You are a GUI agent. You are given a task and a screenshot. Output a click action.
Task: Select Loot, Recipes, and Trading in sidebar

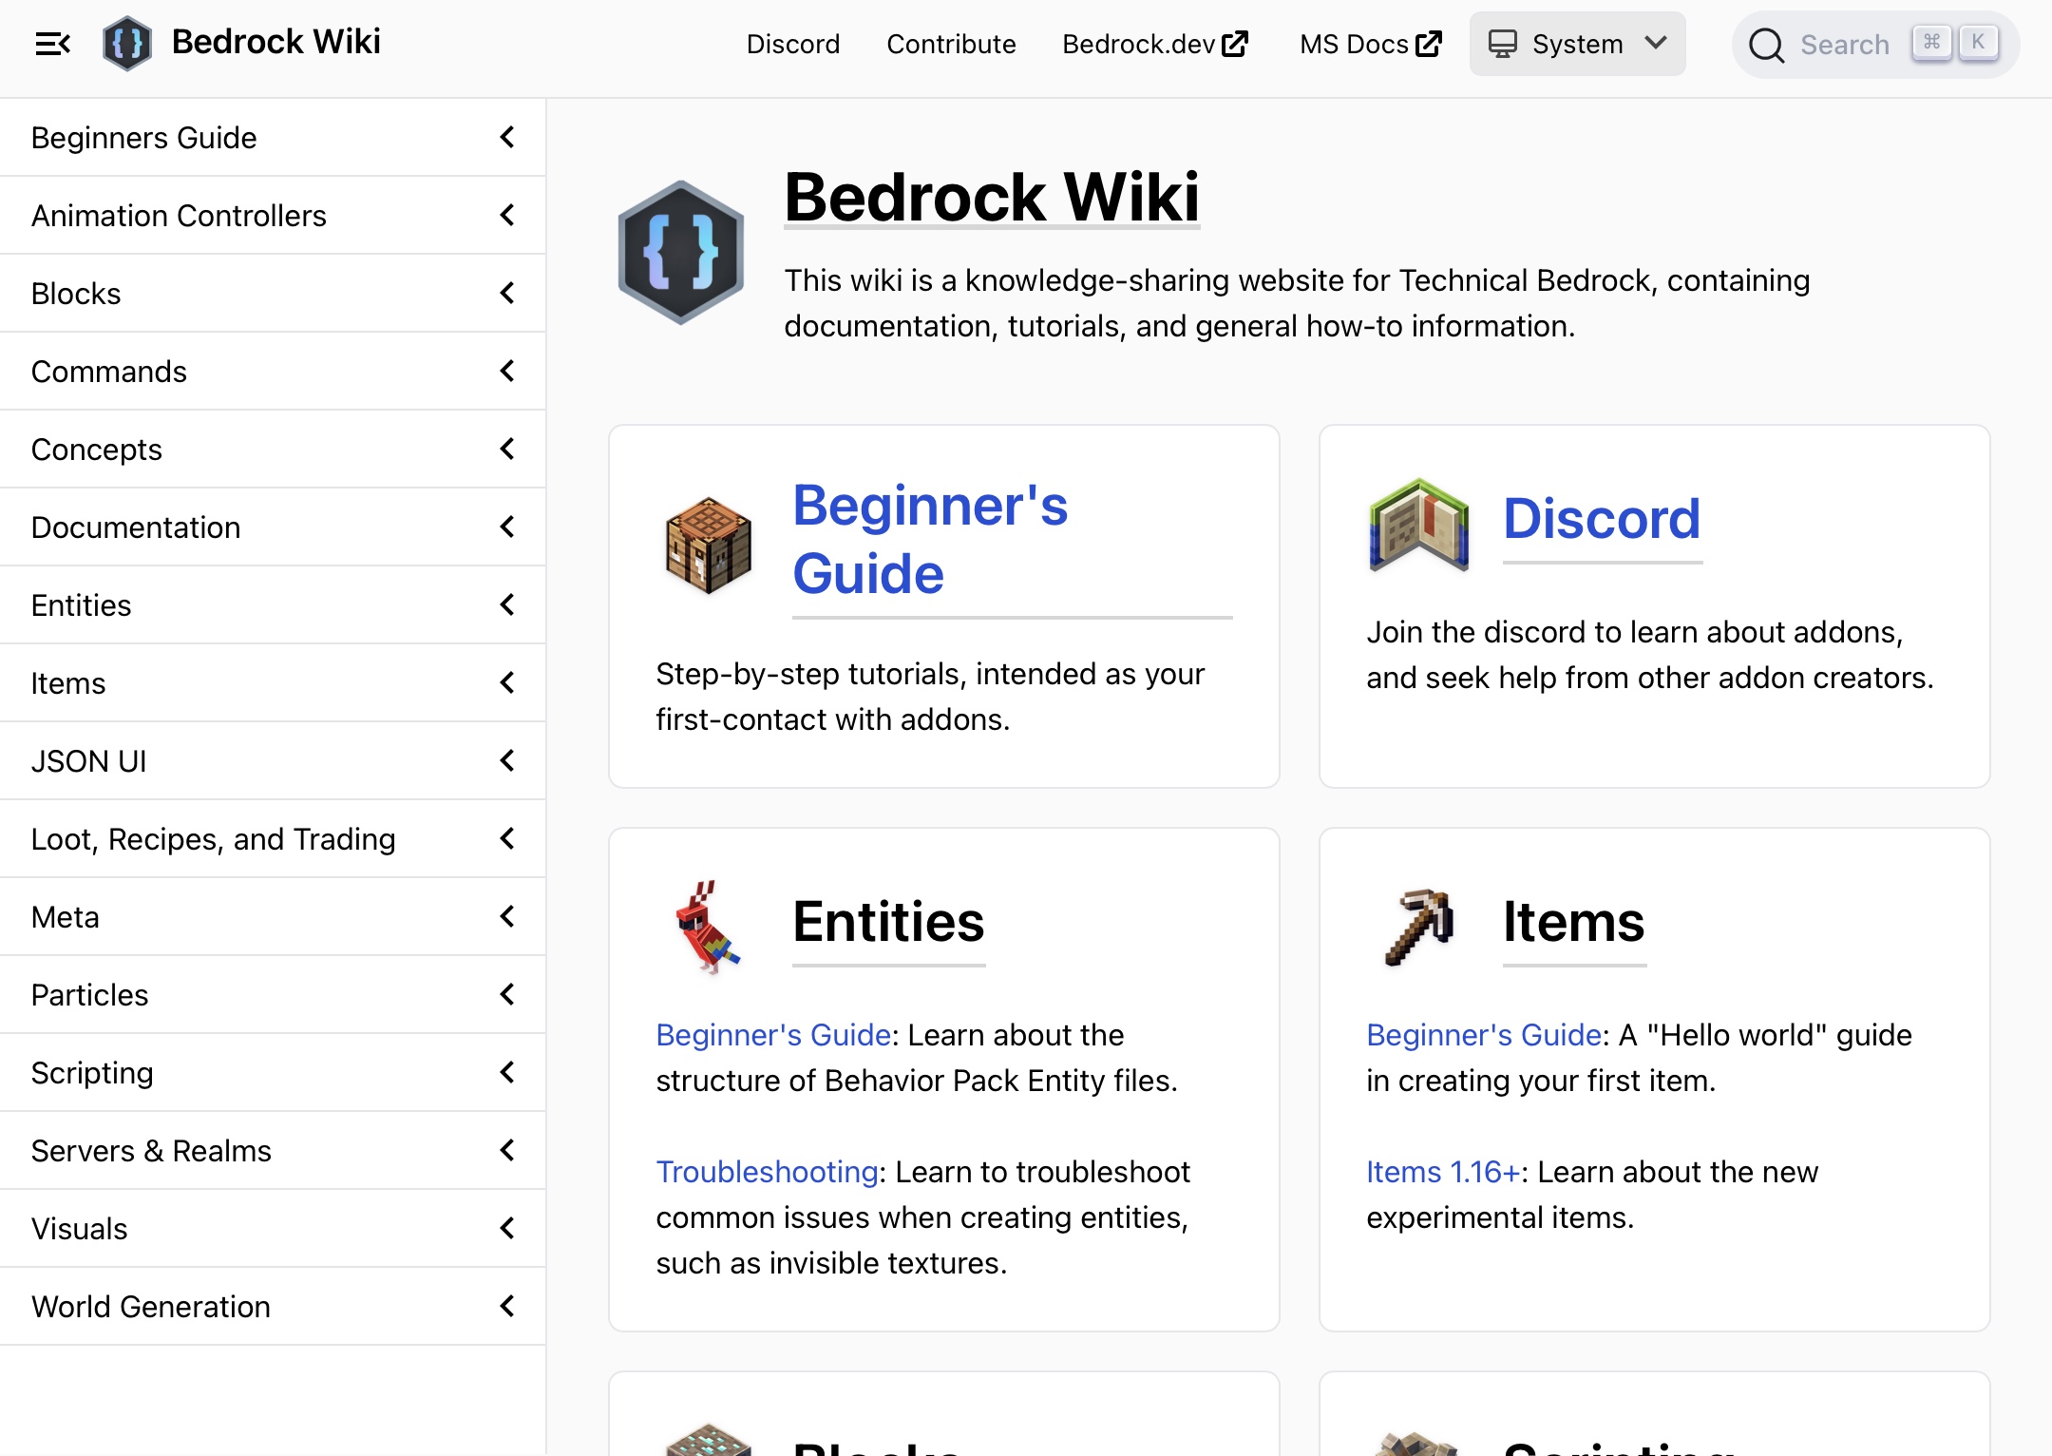tap(273, 839)
